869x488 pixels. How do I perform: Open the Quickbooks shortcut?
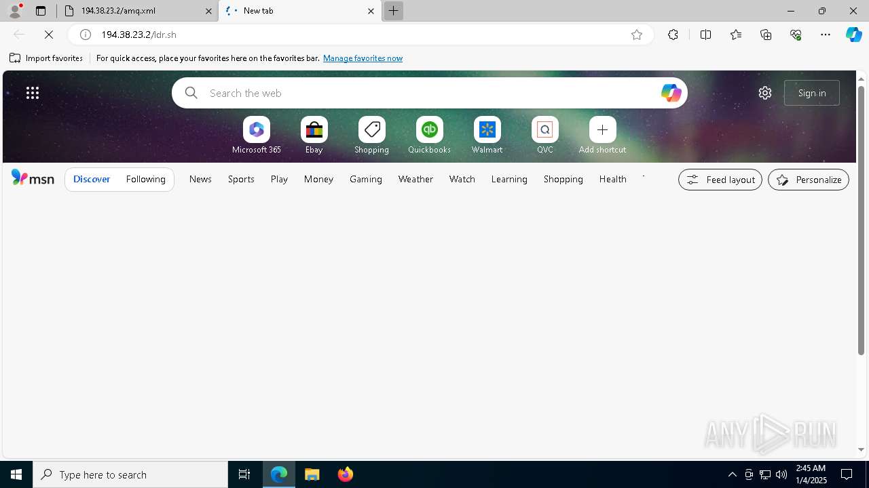tap(430, 136)
